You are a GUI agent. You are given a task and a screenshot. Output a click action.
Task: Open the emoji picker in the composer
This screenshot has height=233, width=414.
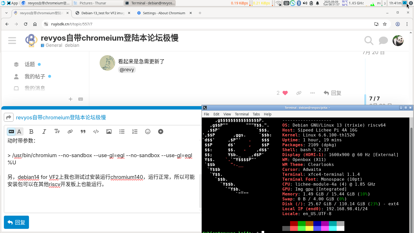(148, 132)
